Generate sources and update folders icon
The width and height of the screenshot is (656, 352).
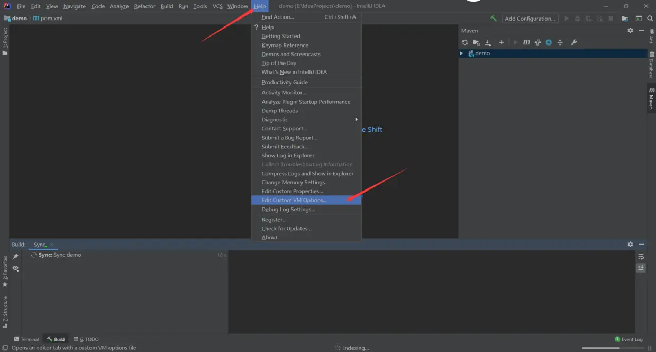click(477, 42)
